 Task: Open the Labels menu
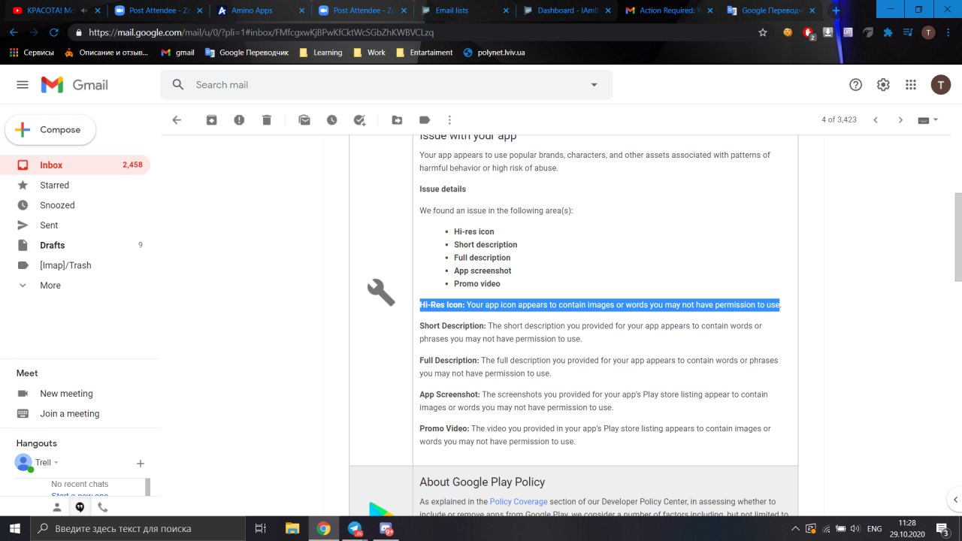pyautogui.click(x=425, y=120)
